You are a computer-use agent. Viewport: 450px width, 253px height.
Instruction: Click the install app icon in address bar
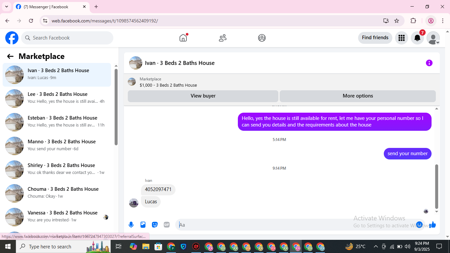click(386, 21)
